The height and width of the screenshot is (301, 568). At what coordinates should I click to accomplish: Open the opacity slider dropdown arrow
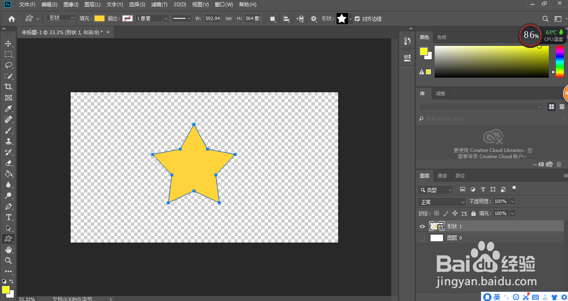512,201
